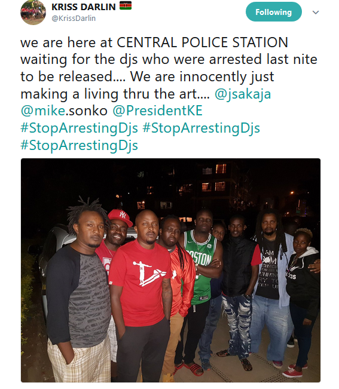Screen dimensions: 339x389
Task: Open the last #StopArrestingDjs hashtag
Action: pos(79,146)
